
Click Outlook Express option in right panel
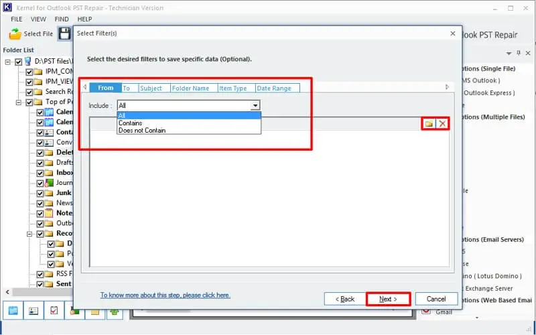tap(489, 93)
